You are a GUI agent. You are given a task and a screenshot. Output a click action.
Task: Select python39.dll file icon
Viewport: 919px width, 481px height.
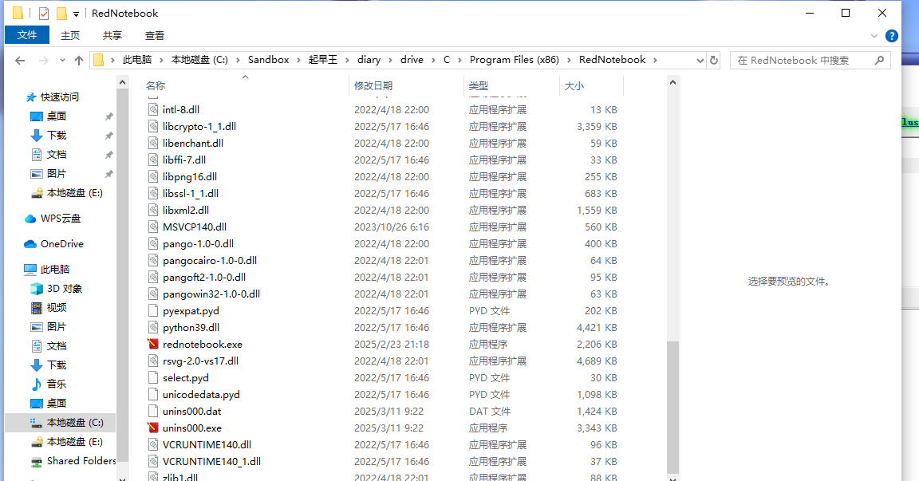click(x=153, y=328)
